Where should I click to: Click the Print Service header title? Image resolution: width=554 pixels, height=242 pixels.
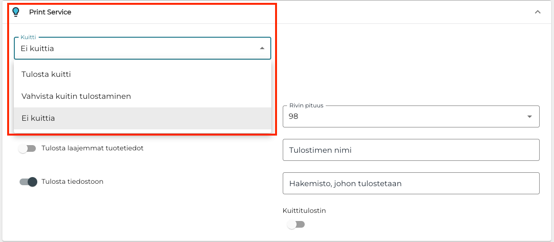[50, 12]
